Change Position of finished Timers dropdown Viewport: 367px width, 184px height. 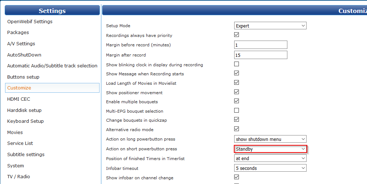[270, 158]
